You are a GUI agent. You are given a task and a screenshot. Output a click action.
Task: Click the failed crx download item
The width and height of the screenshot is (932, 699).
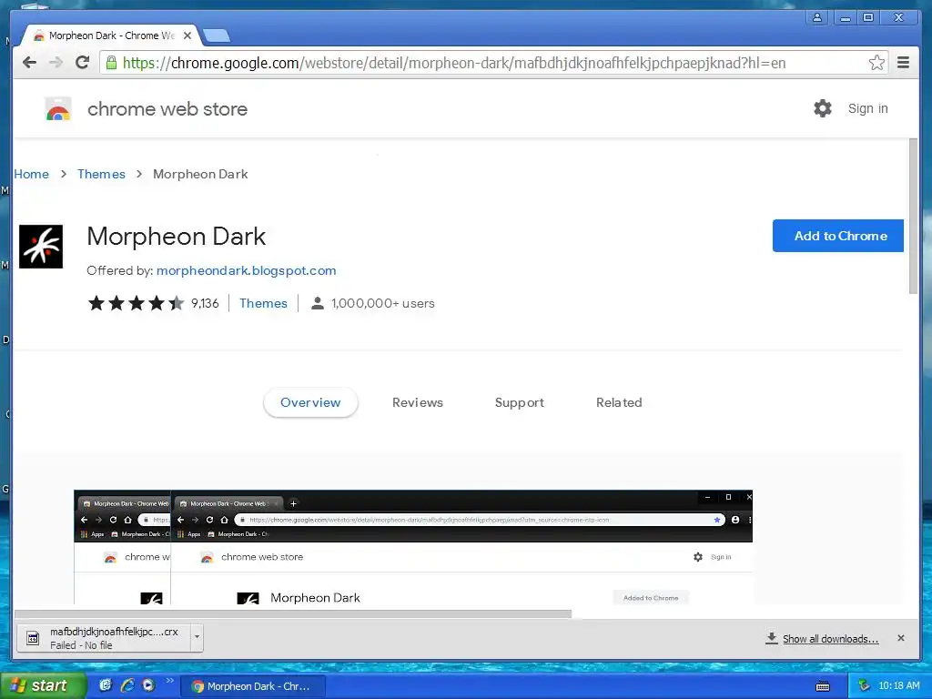pos(110,638)
